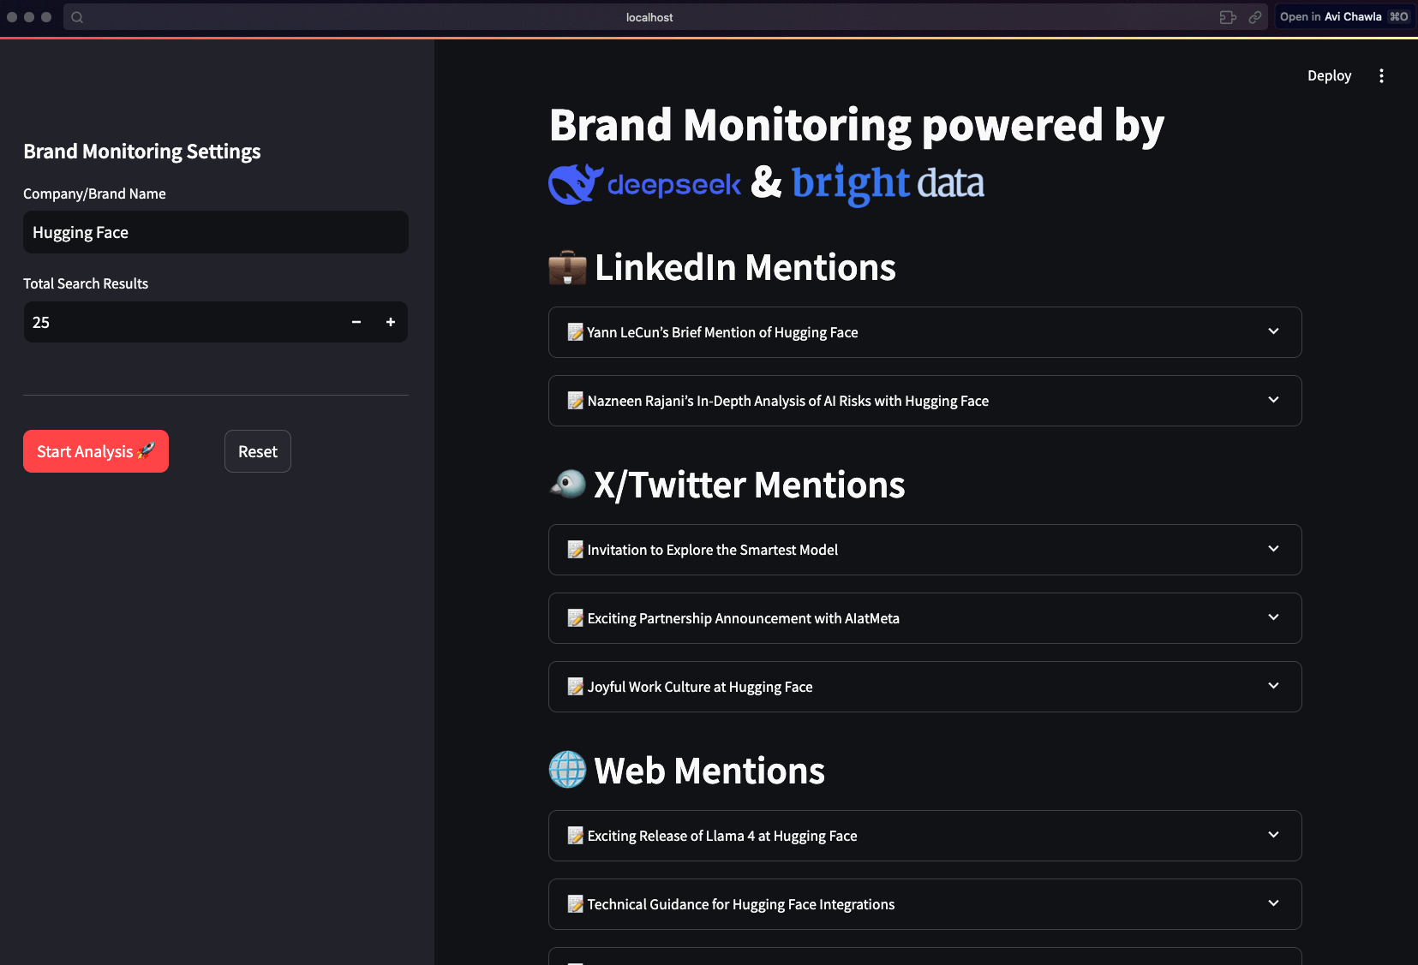
Task: Expand Technical Guidance for Integrations chevron
Action: [1273, 903]
